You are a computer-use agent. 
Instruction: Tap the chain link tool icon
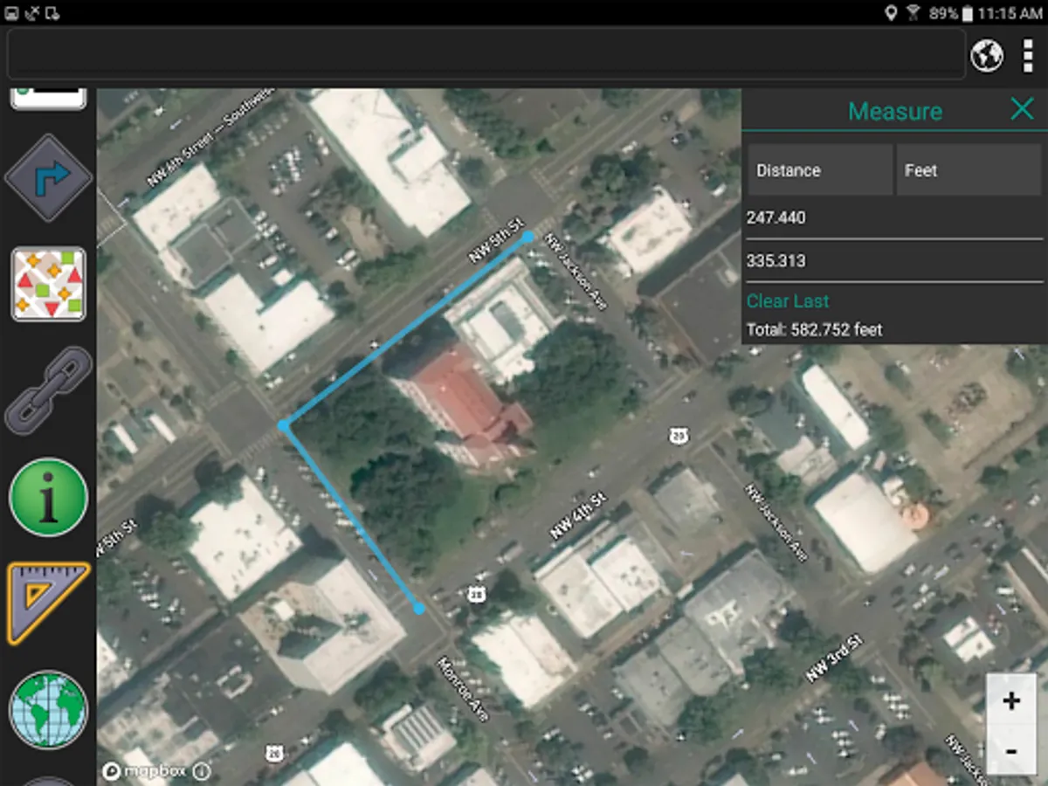coord(49,390)
